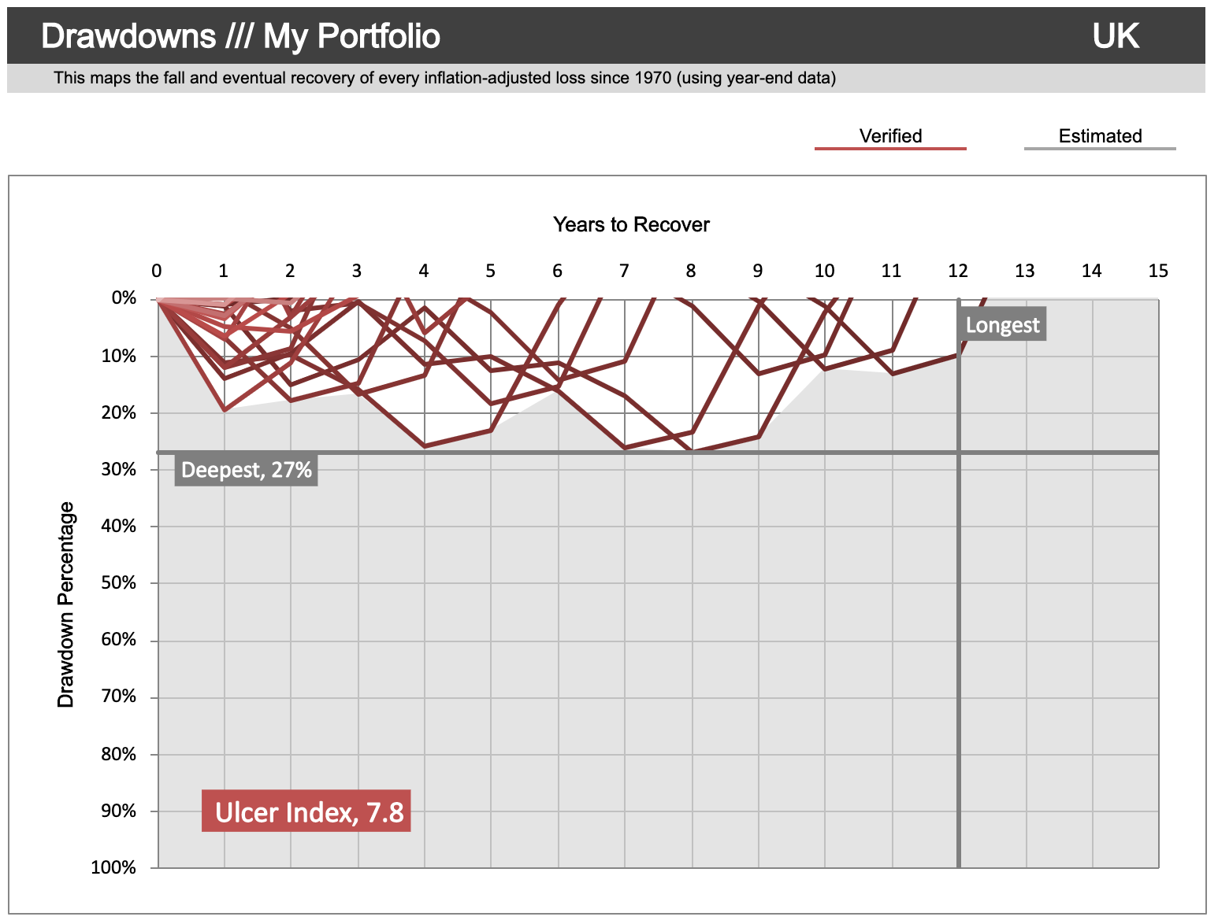Image resolution: width=1218 pixels, height=924 pixels.
Task: Click the 100% tick on drawdown axis
Action: click(x=114, y=867)
